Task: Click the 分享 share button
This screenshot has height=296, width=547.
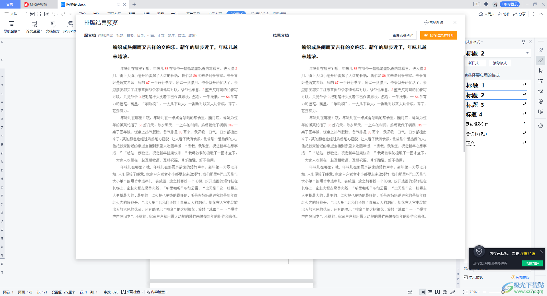Action: 519,14
